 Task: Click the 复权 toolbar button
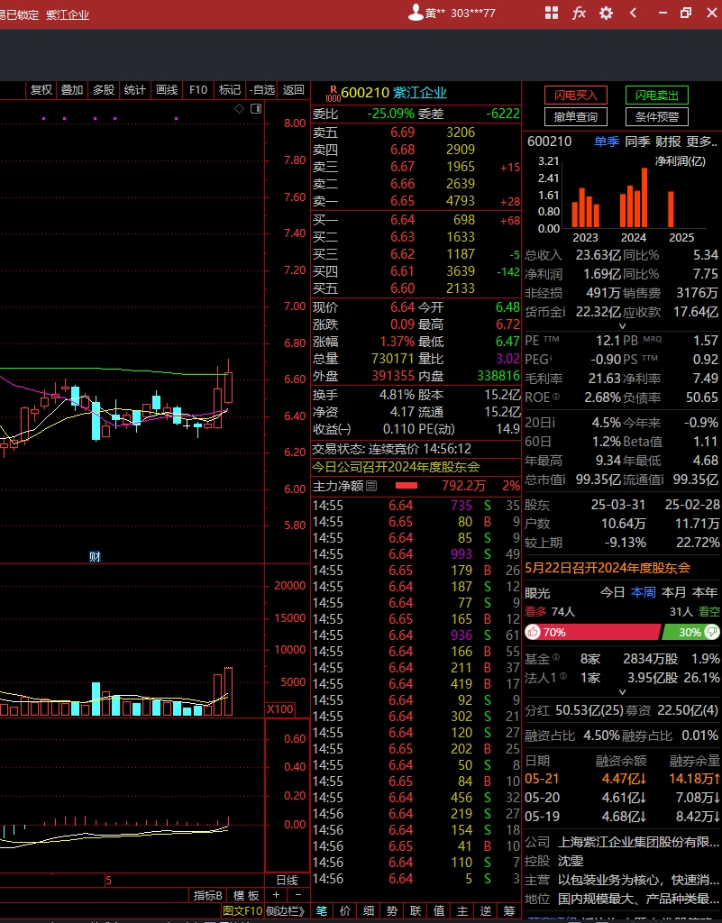(x=41, y=90)
